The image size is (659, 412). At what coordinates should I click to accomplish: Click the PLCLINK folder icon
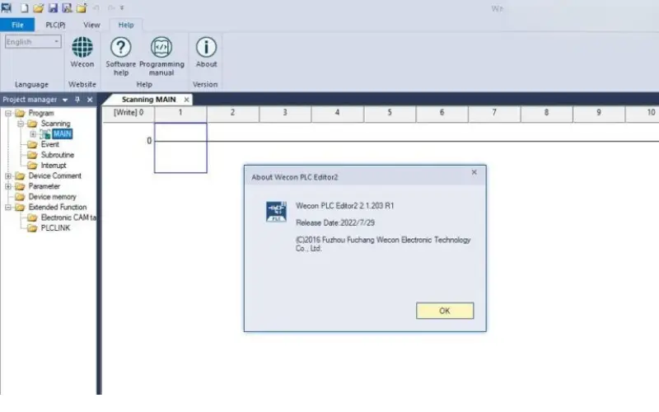tap(32, 228)
